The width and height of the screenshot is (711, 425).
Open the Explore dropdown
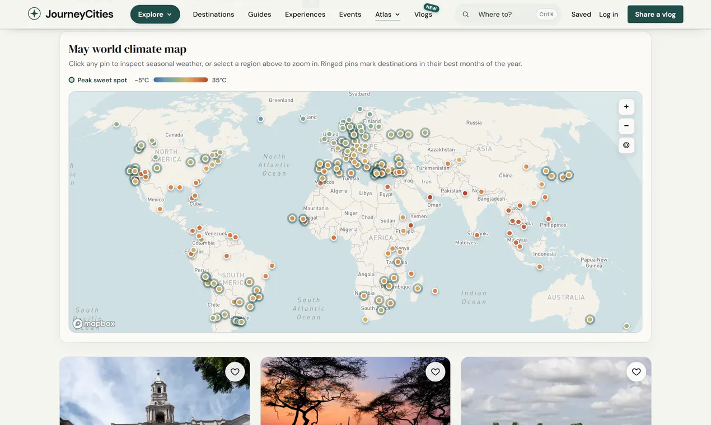155,15
